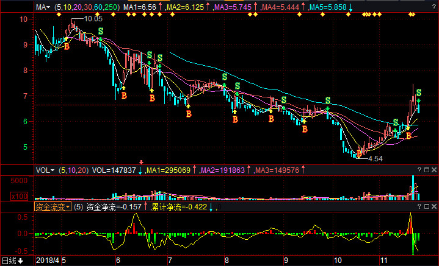Click the x100 volume unit label
Image resolution: width=439 pixels, height=266 pixels.
18,195
